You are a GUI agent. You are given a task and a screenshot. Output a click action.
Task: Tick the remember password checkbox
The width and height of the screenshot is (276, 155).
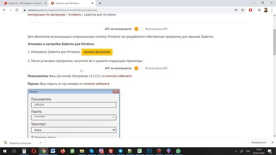(x=32, y=137)
